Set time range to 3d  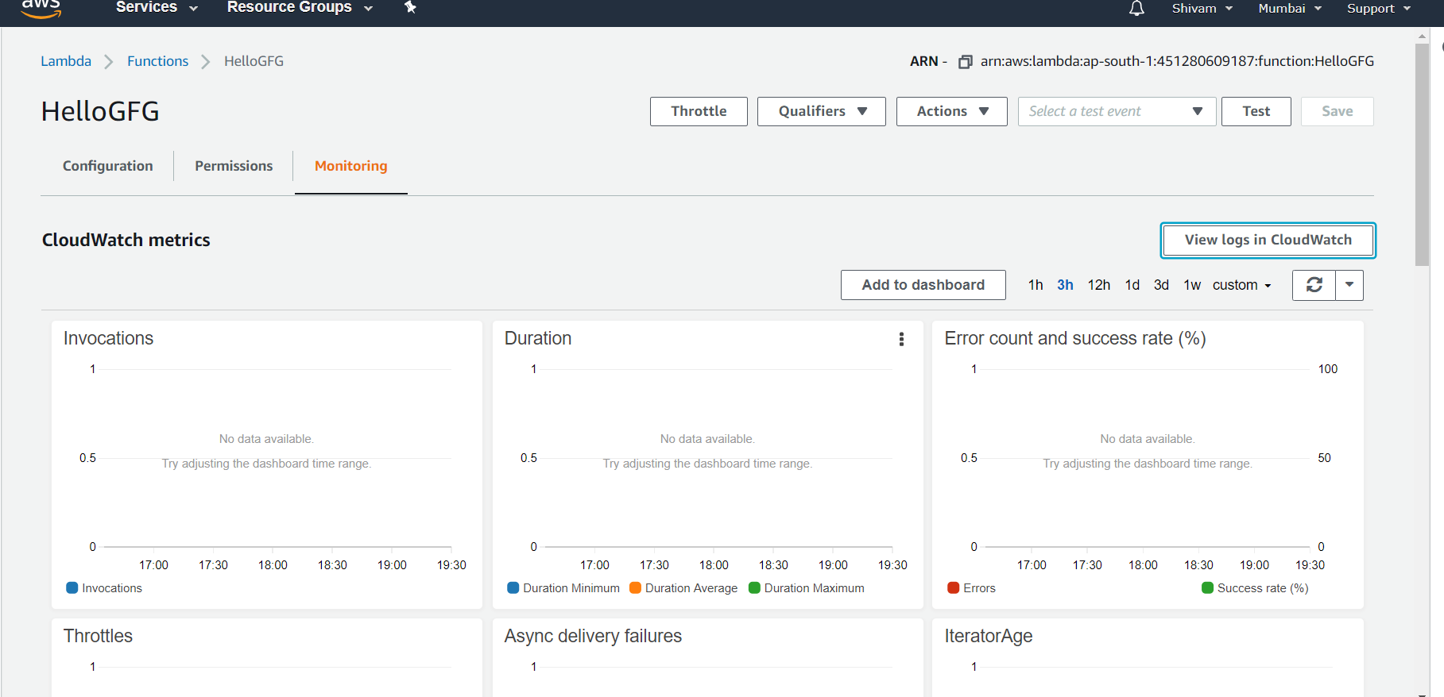pyautogui.click(x=1161, y=285)
